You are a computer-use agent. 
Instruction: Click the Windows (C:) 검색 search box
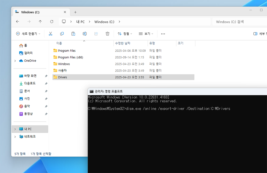pyautogui.click(x=240, y=22)
